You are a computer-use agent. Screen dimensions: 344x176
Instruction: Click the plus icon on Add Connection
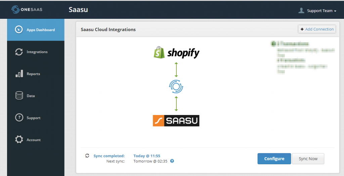[x=302, y=29]
